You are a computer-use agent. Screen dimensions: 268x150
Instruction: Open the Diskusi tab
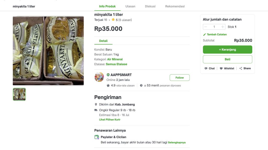coord(150,6)
